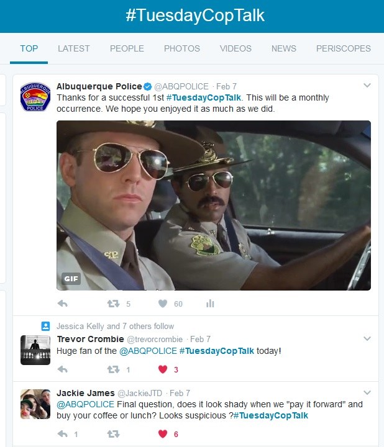This screenshot has height=447, width=384.
Task: Select the PEOPLE tab
Action: [x=127, y=48]
